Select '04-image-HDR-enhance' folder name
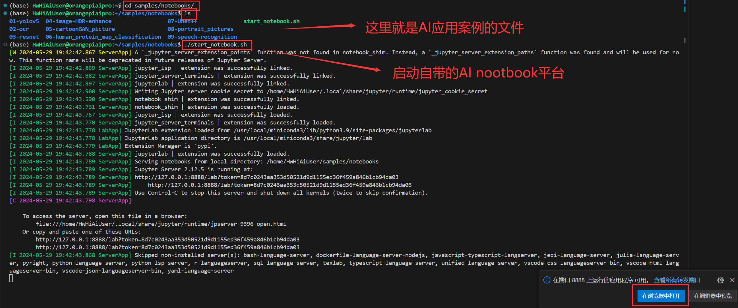Image resolution: width=738 pixels, height=308 pixels. [x=79, y=21]
